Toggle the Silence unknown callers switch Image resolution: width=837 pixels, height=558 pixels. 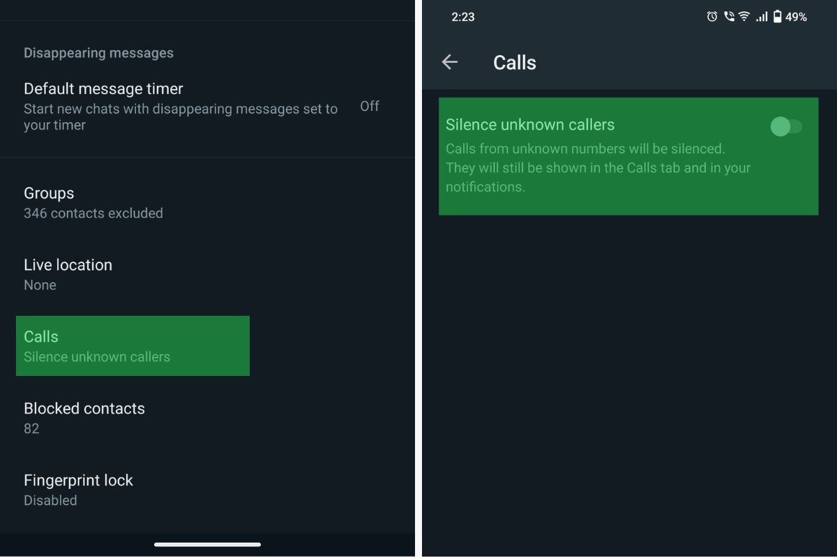click(x=786, y=126)
